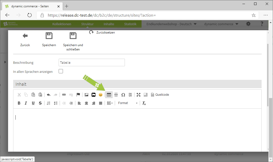Viewport: 273px width, 162px height.
Task: Insert a numbered list
Action: point(49,103)
